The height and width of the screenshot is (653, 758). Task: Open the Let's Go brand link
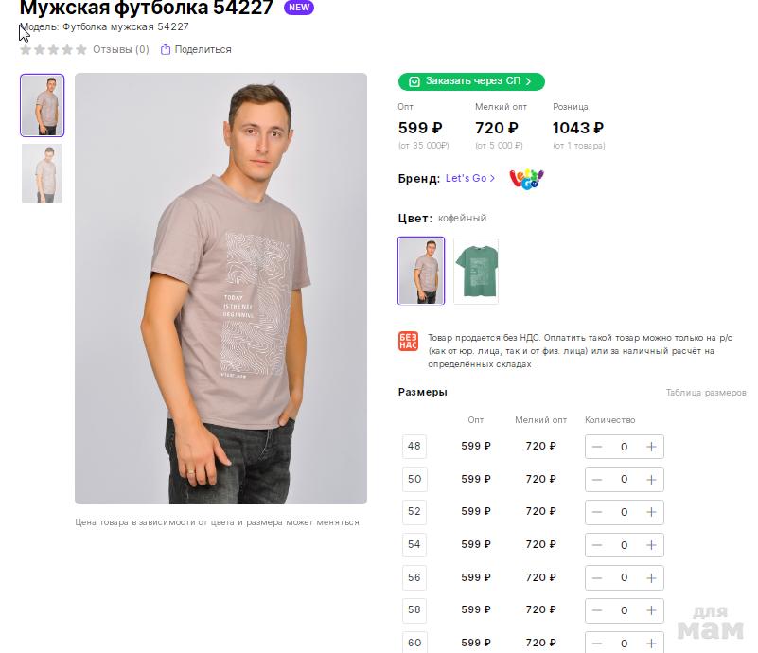pos(470,178)
